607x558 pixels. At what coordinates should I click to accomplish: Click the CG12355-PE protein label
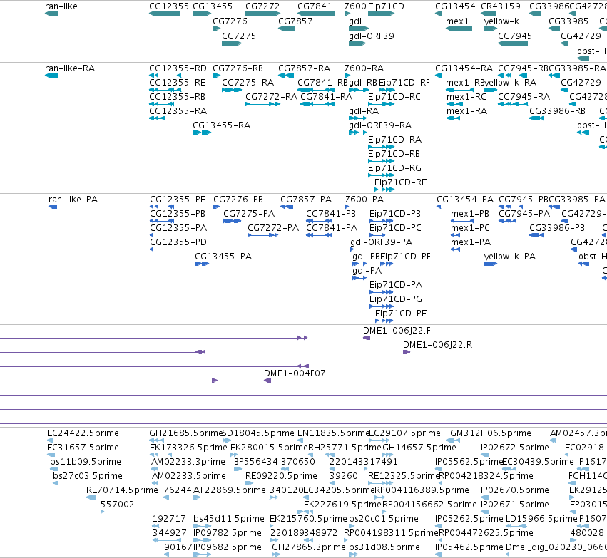tap(178, 200)
